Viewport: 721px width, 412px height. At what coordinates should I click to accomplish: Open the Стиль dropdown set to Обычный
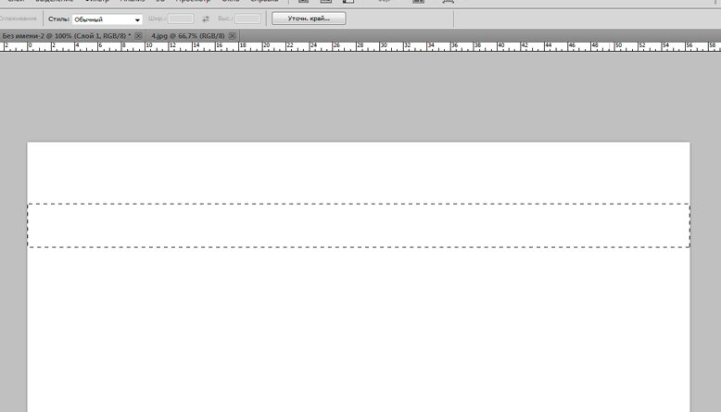108,19
